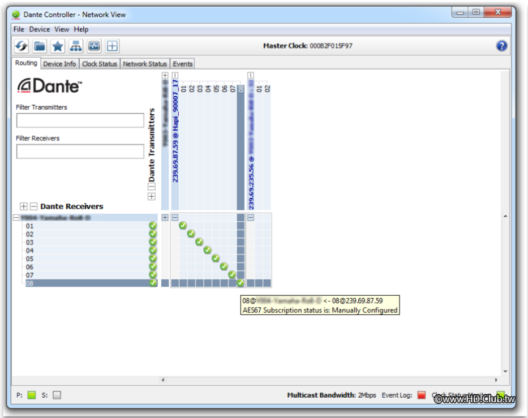Click the status check beside receiver label 06
This screenshot has width=528, height=418.
pyautogui.click(x=153, y=266)
